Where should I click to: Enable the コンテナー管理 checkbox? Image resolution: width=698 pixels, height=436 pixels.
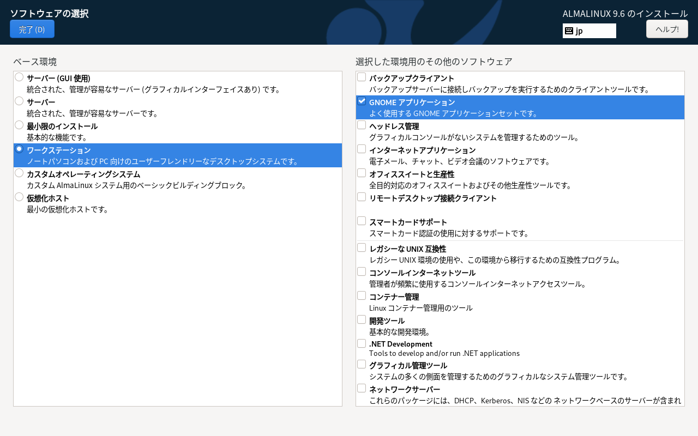(x=362, y=295)
